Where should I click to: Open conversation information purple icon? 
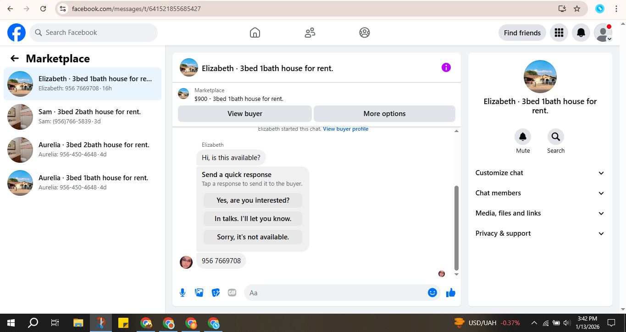[446, 67]
